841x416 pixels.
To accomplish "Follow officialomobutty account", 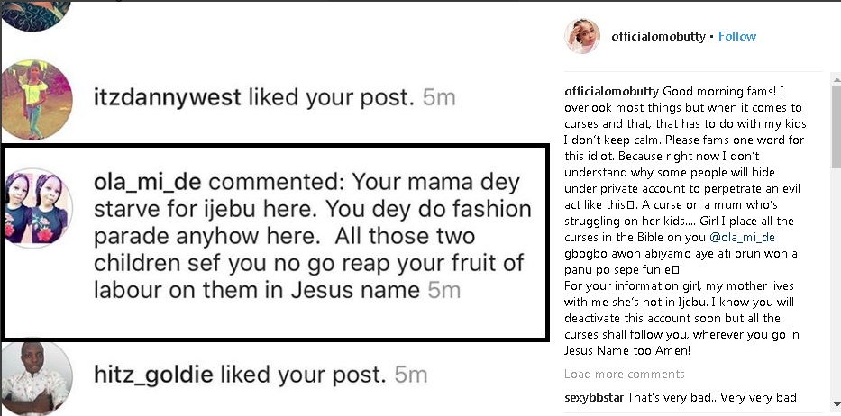I will [x=737, y=37].
